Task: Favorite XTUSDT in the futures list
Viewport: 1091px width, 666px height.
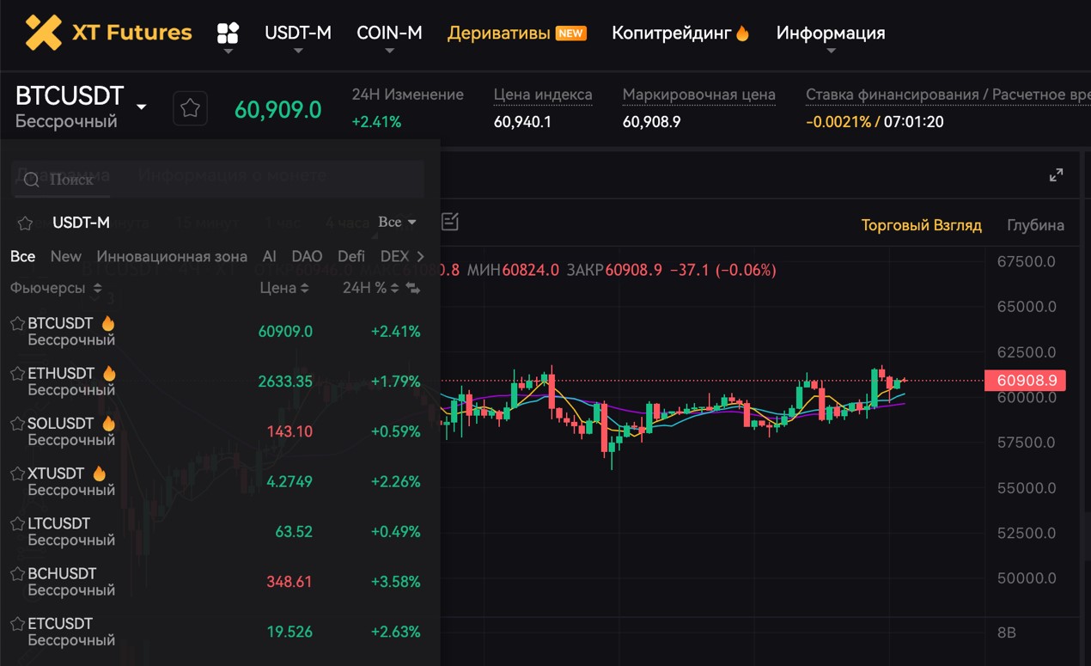Action: pos(17,474)
